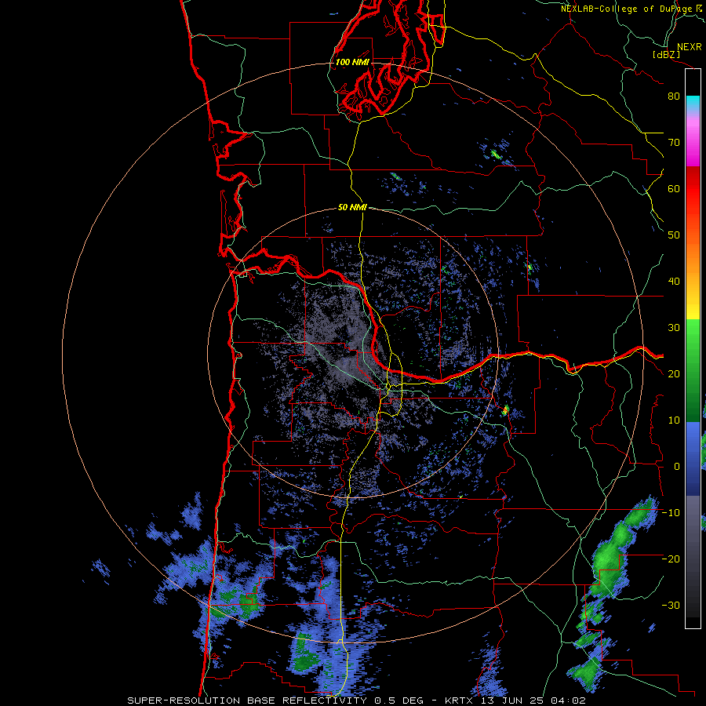Pick the magenta-pink segment of the color bar

pos(693,140)
